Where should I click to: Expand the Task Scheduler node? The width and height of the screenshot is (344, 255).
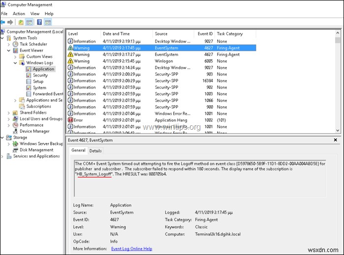[9, 44]
